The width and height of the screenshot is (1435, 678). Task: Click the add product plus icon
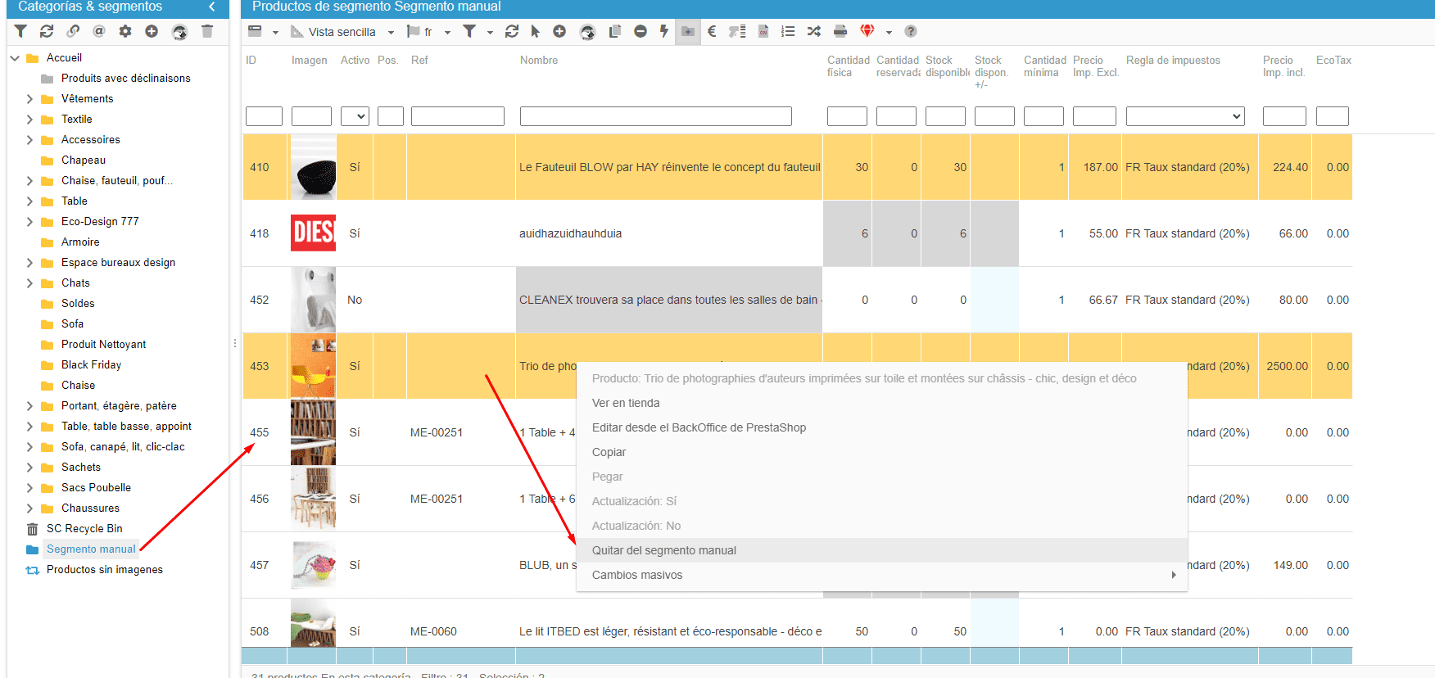coord(559,31)
